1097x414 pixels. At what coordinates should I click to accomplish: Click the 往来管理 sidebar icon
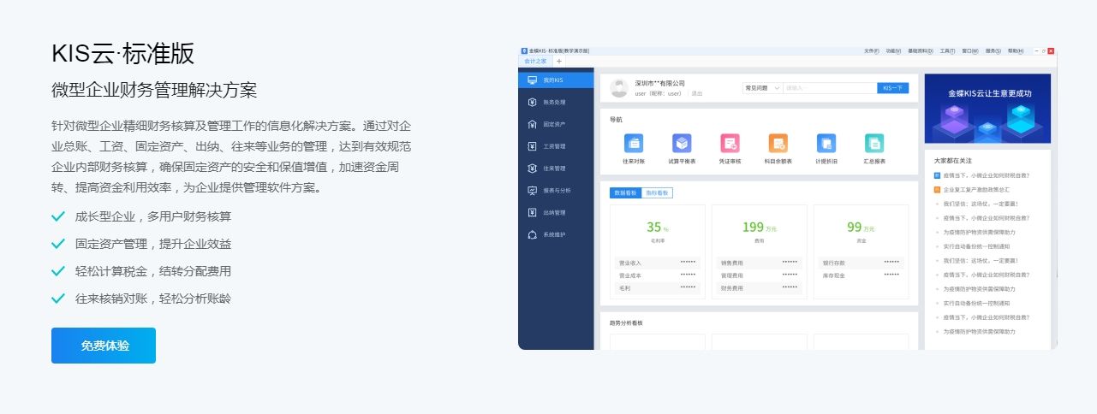(532, 169)
